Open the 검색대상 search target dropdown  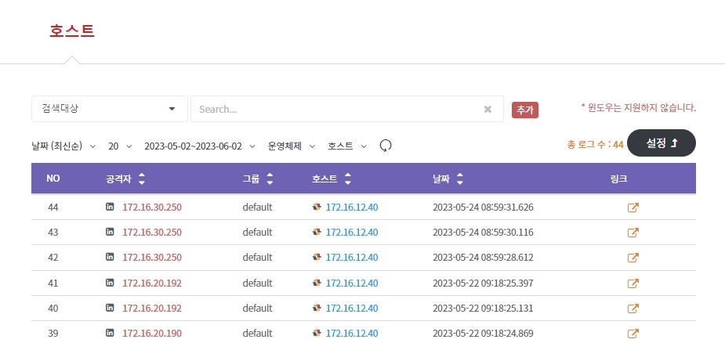110,109
